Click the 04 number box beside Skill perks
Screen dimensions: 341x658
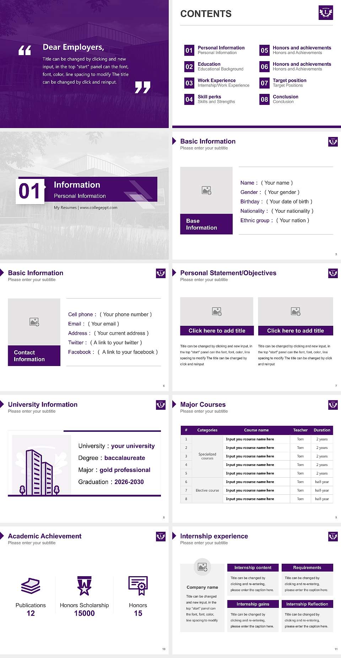point(189,99)
